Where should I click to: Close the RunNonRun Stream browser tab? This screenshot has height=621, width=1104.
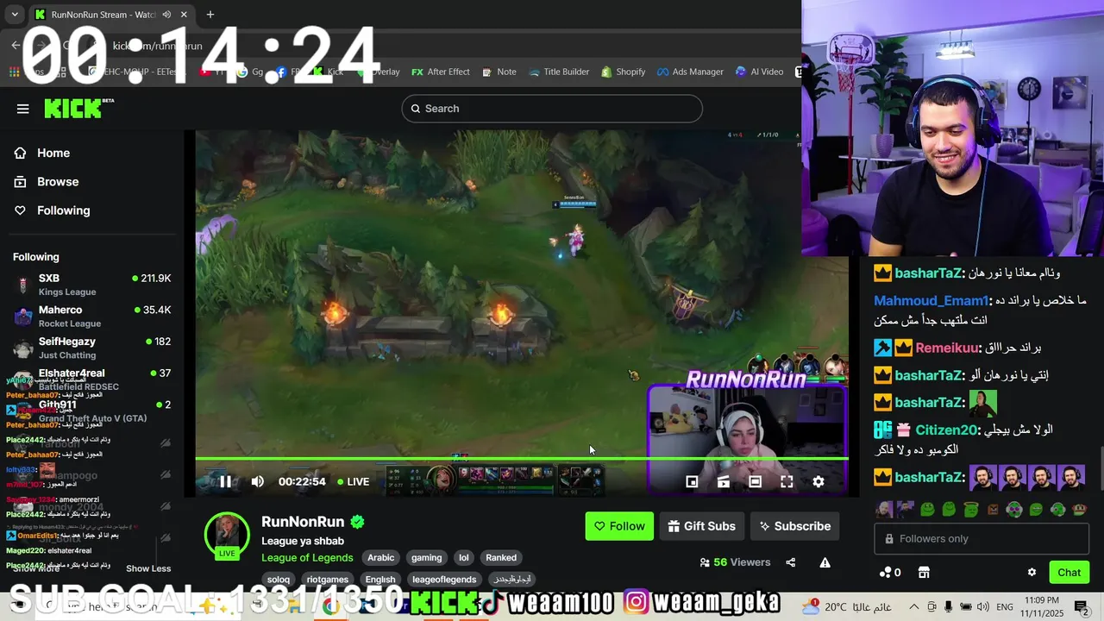(185, 15)
